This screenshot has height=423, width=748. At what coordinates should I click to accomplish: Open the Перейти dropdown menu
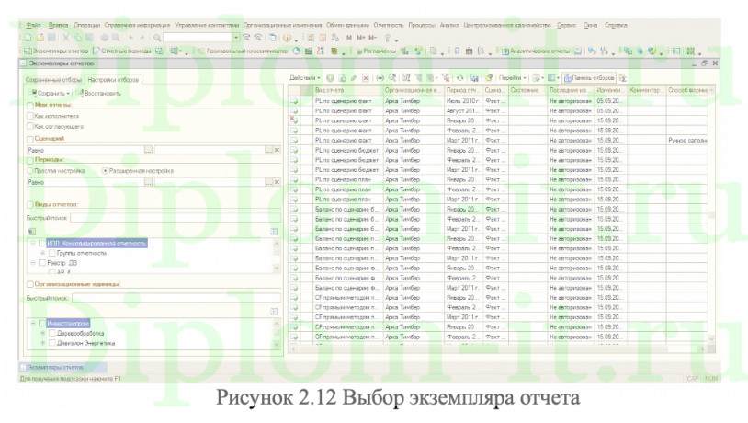(513, 78)
